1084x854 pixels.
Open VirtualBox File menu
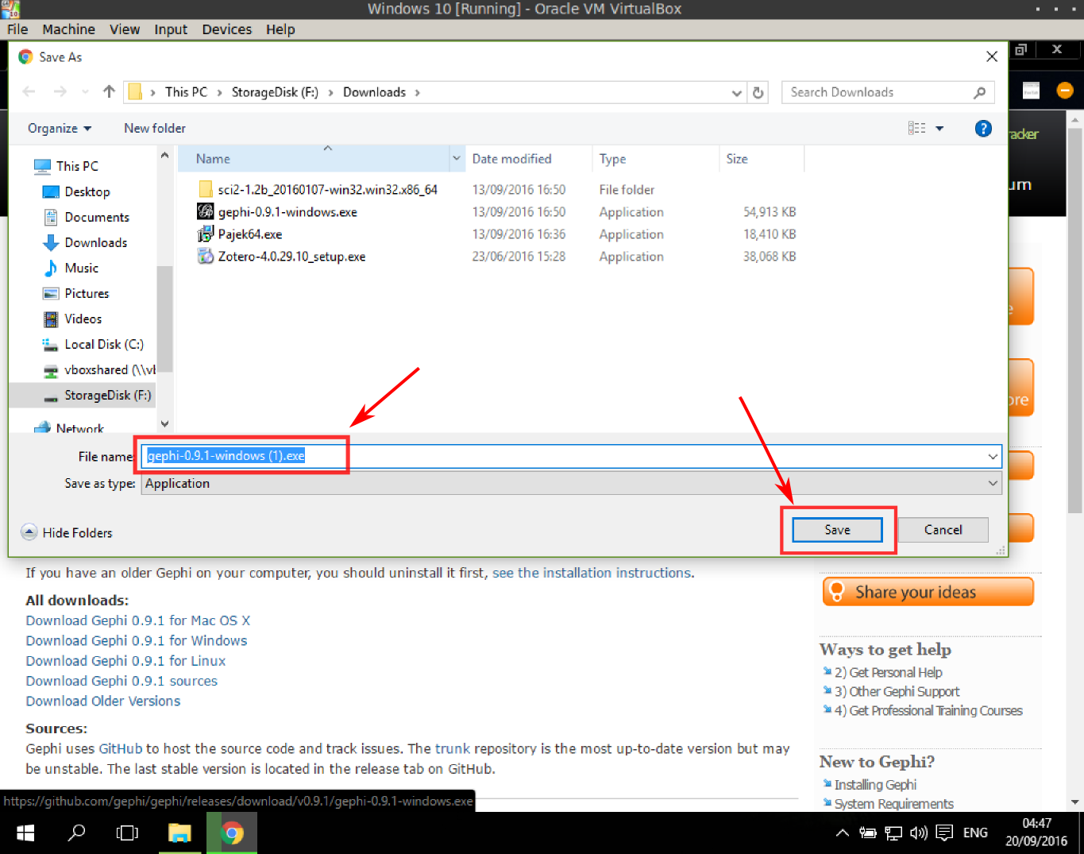coord(17,29)
